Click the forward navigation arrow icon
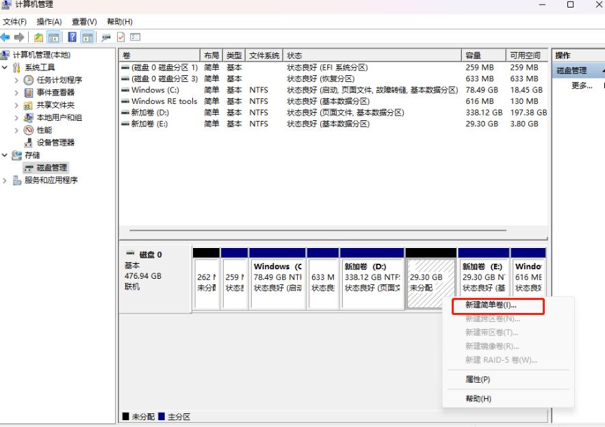Viewport: 605px width, 427px height. tap(18, 37)
